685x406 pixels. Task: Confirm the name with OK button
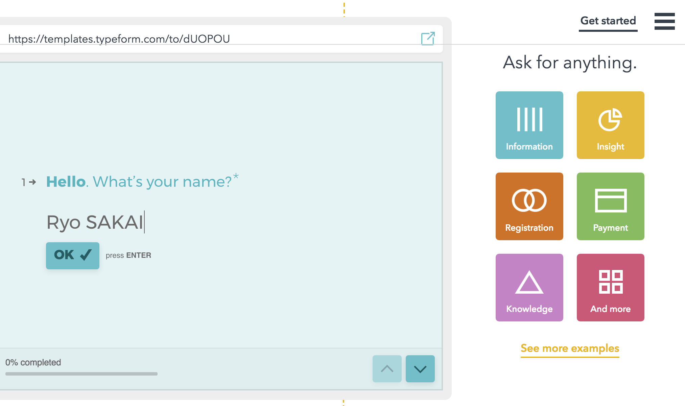click(x=73, y=255)
